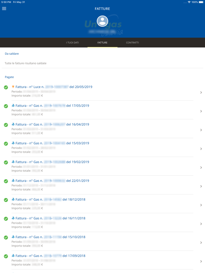
Task: Click paid checkmark of 19/02/2019 invoice
Action: [x=6, y=162]
